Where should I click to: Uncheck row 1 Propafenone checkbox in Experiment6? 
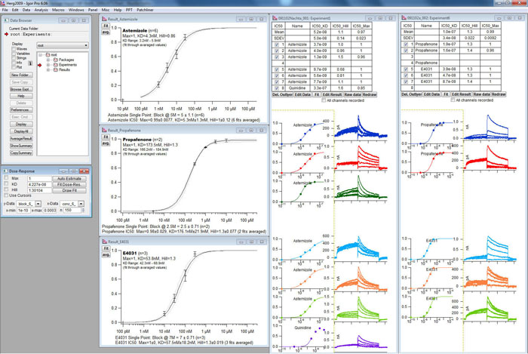(x=406, y=44)
